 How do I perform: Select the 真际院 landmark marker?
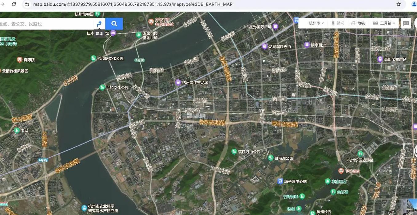click(x=20, y=60)
